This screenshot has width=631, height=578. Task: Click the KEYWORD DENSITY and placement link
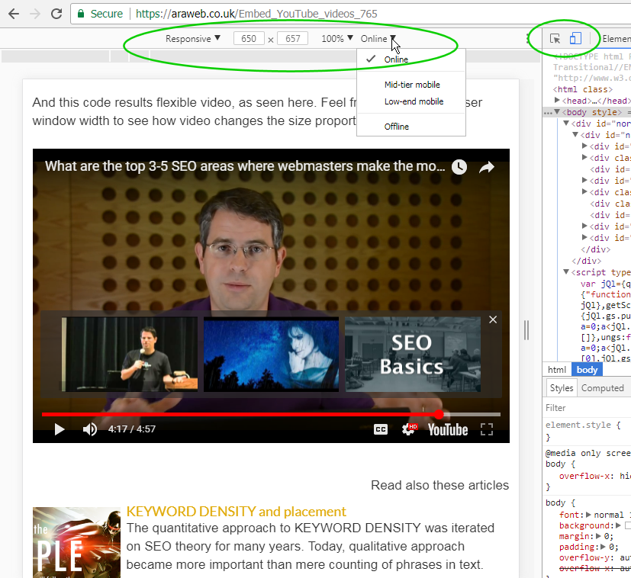tap(236, 512)
